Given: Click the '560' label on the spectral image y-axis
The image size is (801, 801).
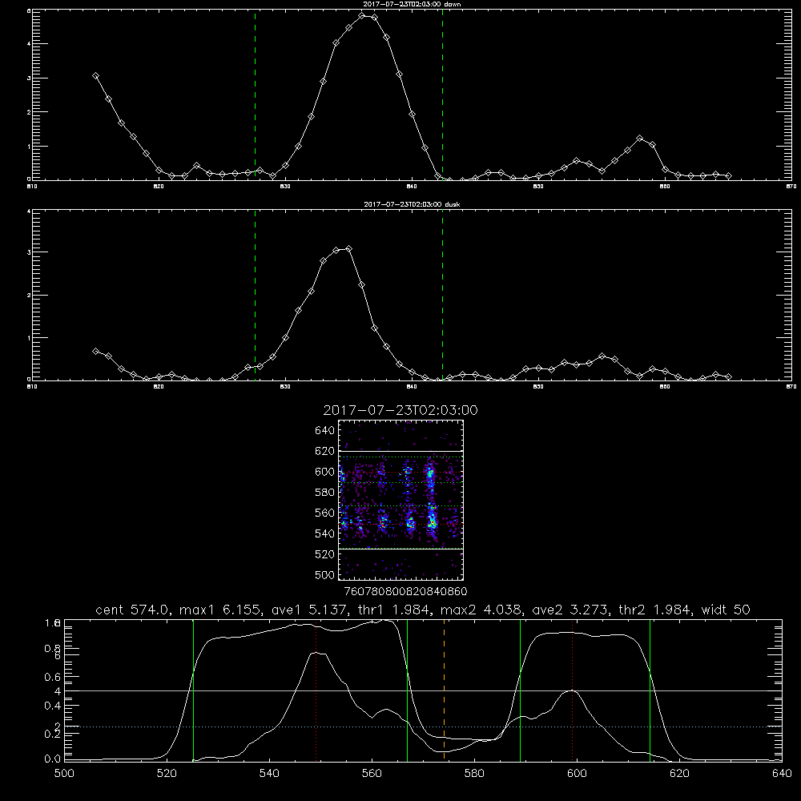Looking at the screenshot, I should click(324, 513).
